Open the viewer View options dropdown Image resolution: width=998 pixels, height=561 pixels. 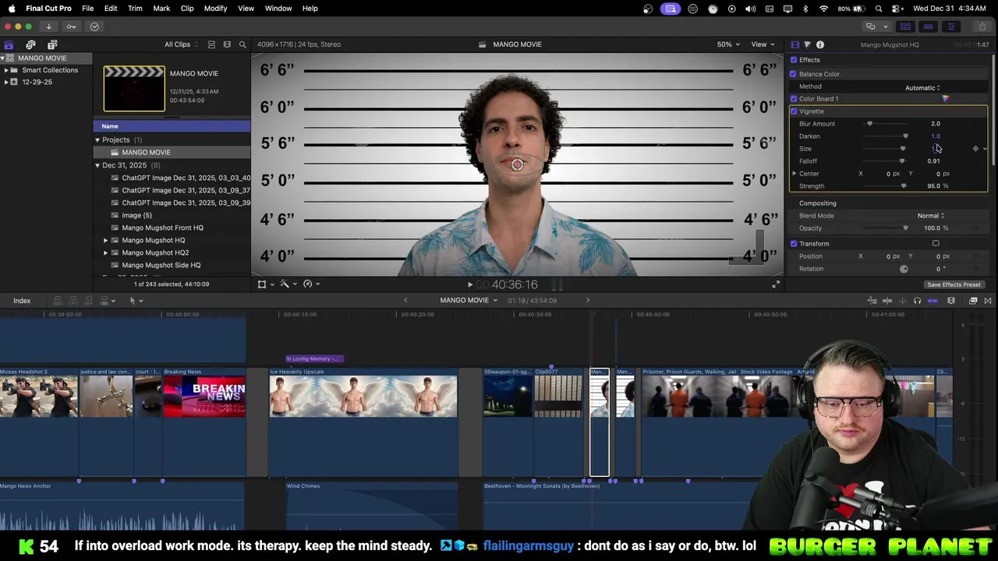click(x=762, y=44)
